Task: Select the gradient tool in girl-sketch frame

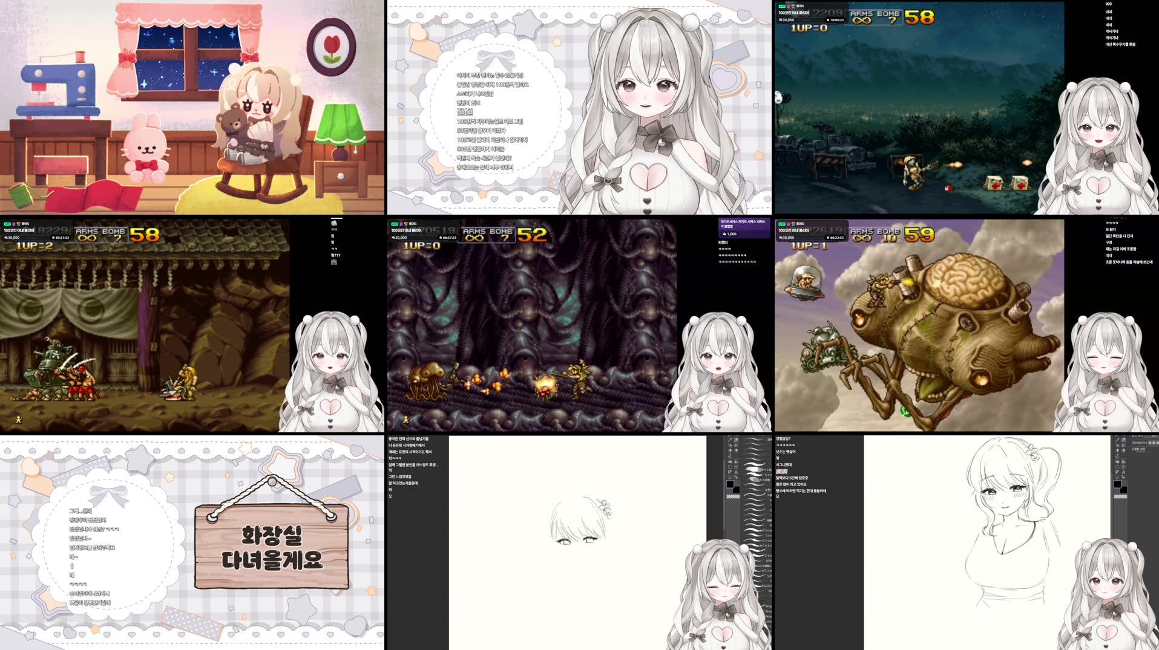Action: point(1123,461)
